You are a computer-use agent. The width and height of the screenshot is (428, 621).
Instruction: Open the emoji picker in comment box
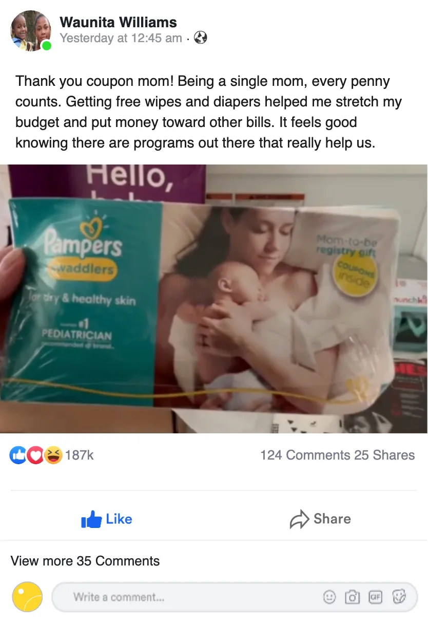coord(329,597)
